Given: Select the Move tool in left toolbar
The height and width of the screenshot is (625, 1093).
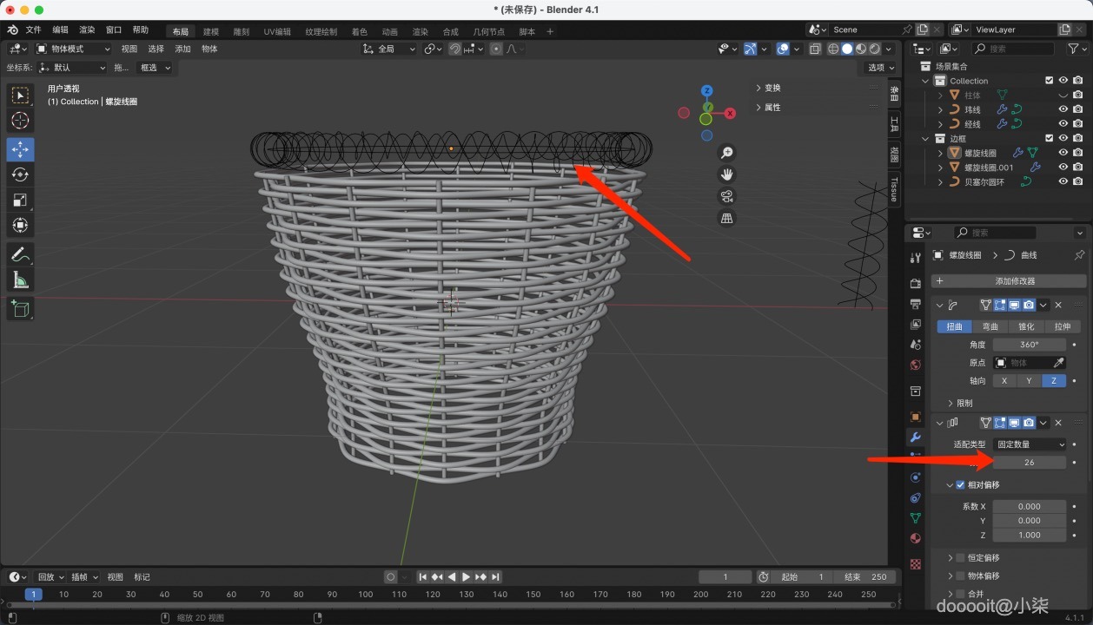Looking at the screenshot, I should coord(20,148).
